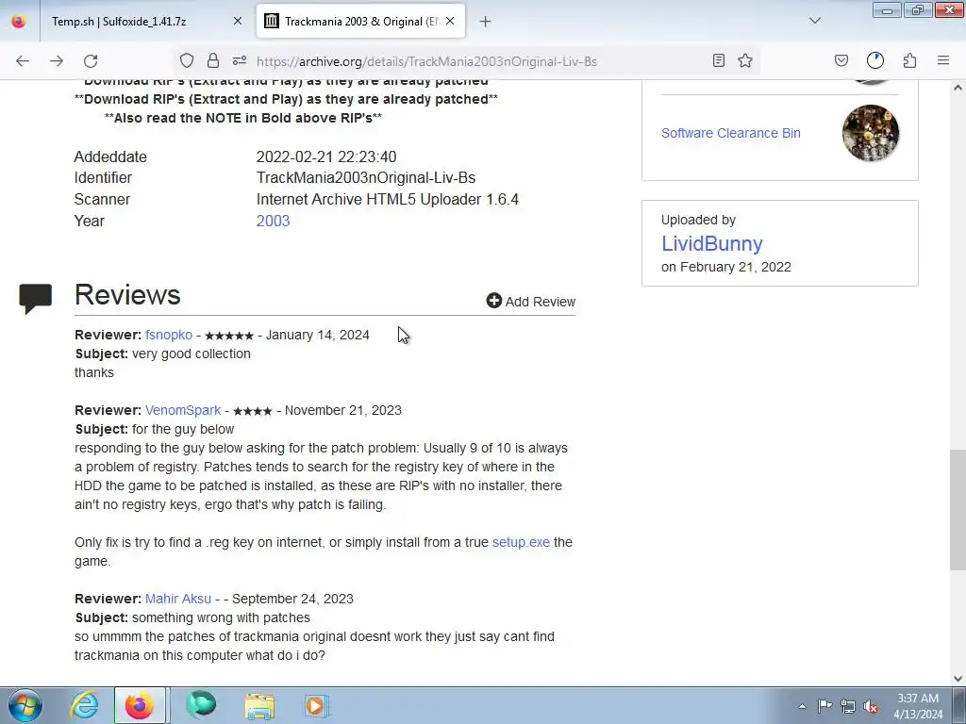Viewport: 966px width, 724px height.
Task: Open reviewer VenomSpark's profile
Action: [183, 410]
